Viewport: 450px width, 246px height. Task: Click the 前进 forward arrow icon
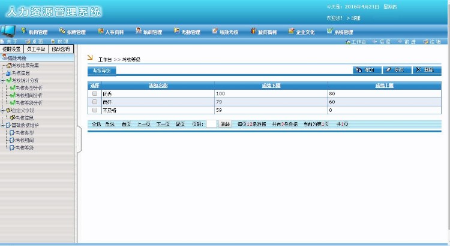point(400,41)
